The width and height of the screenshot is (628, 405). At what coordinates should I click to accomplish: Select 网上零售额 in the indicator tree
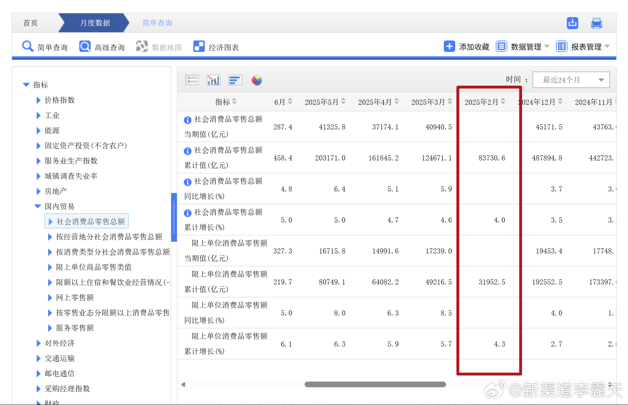pos(75,297)
